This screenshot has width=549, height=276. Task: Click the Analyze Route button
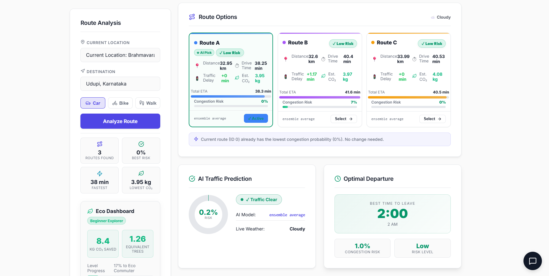tap(120, 121)
